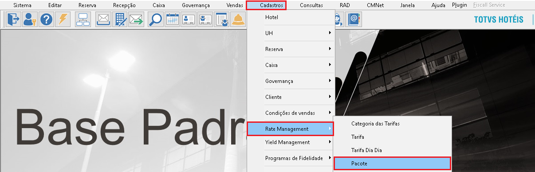Click the lightning bolt toolbar icon
Viewport: 535px width, 172px height.
(62, 20)
